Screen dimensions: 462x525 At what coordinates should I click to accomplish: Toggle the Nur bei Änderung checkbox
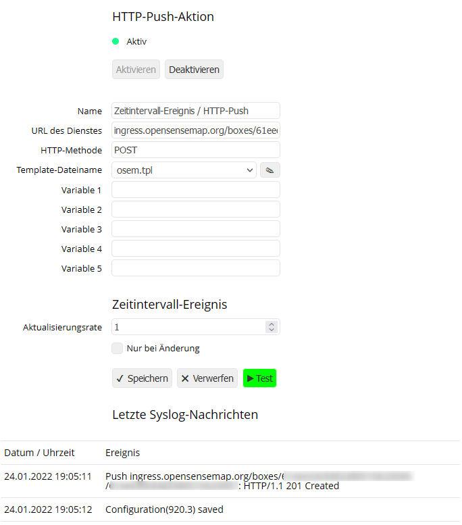click(118, 349)
